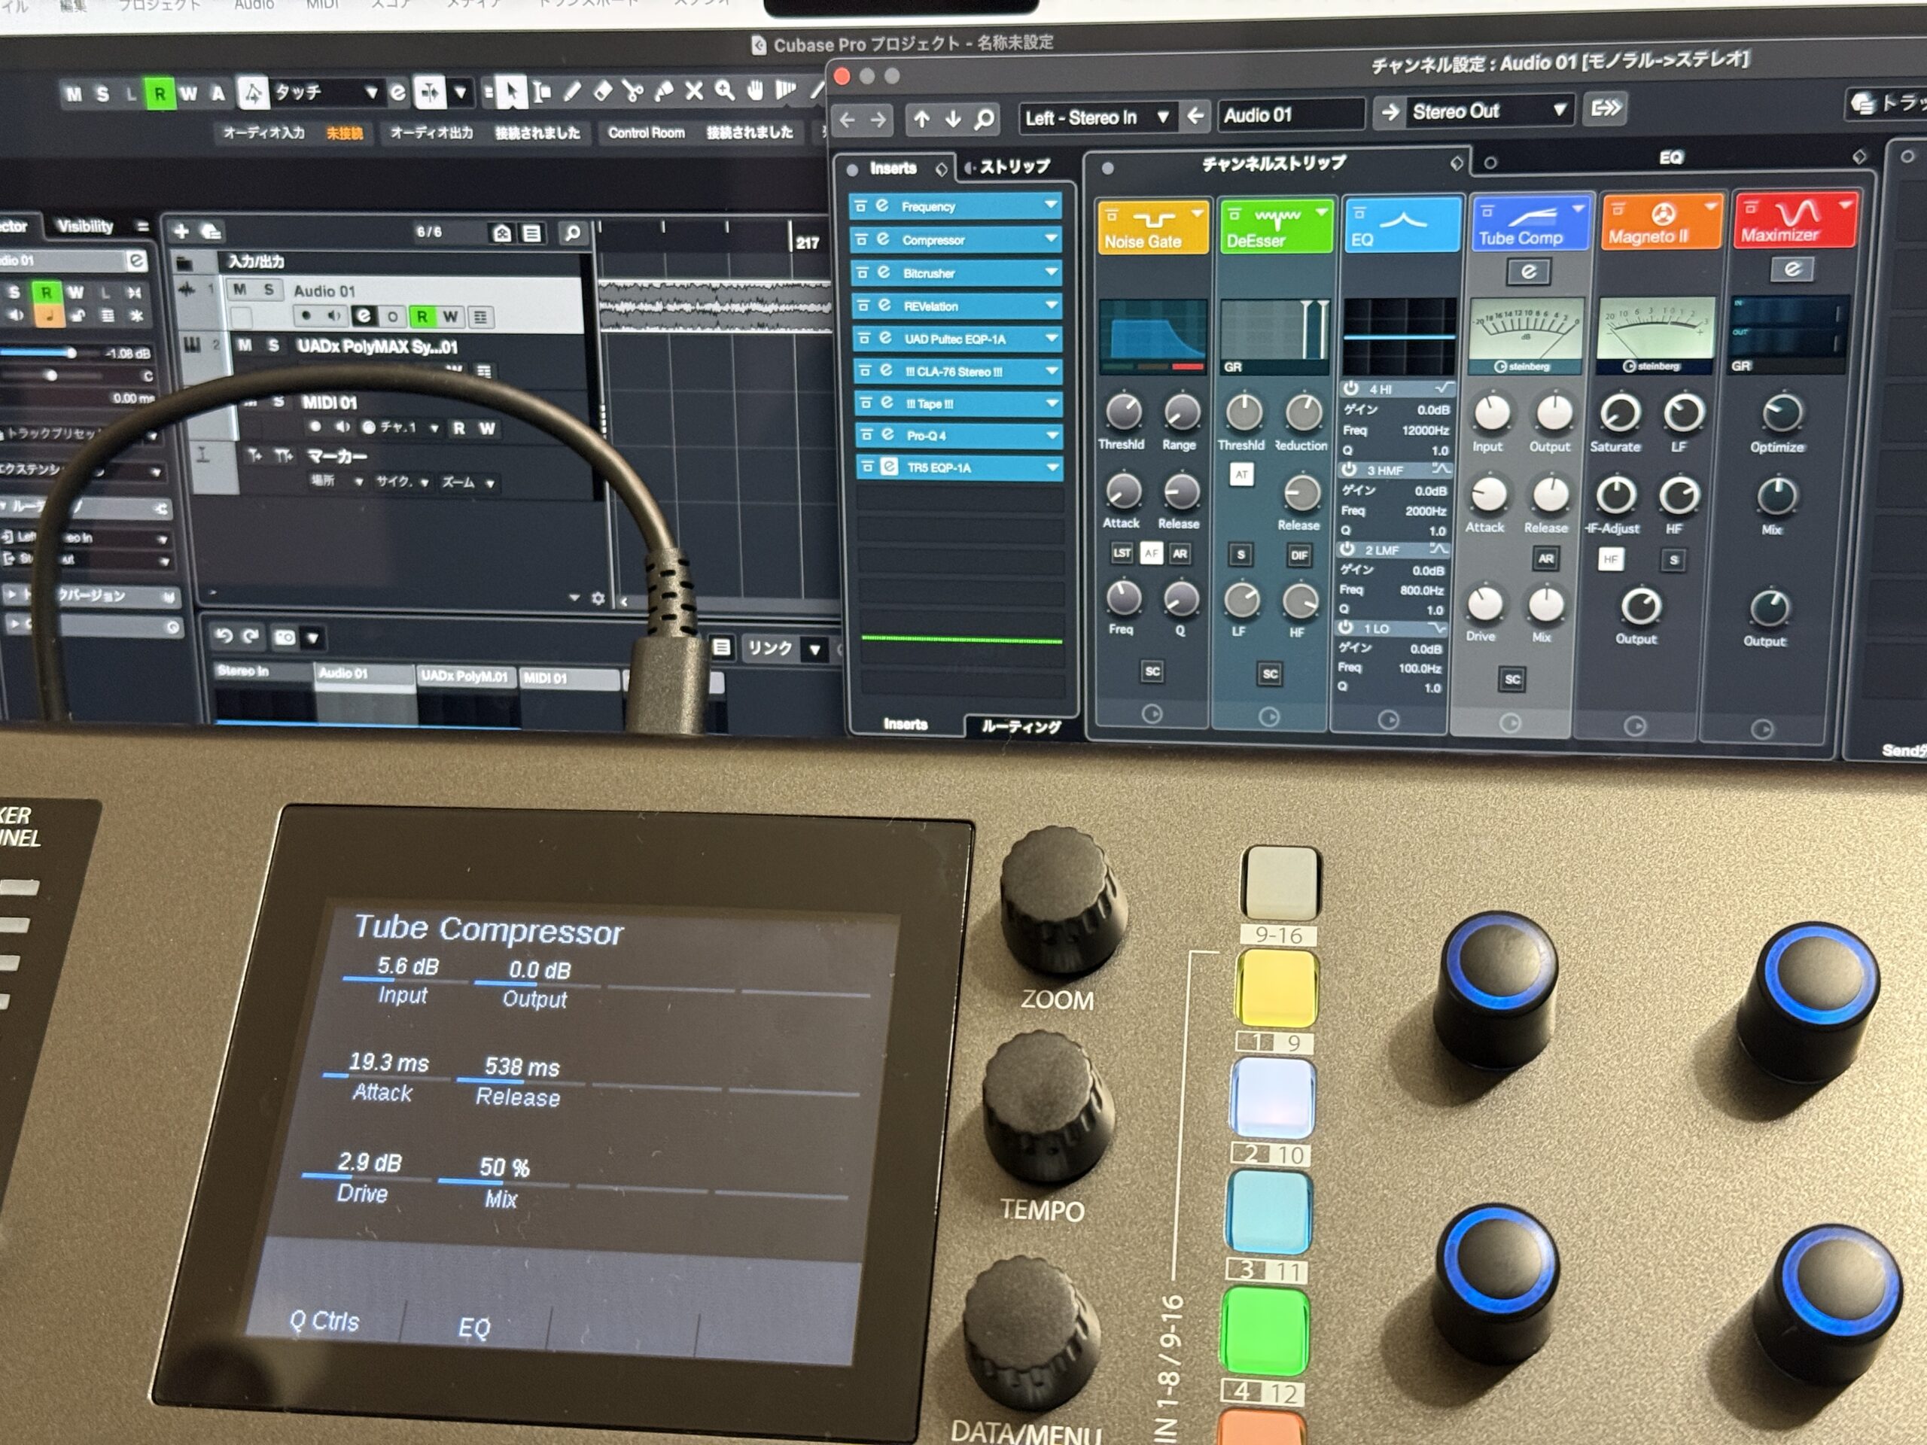Select the Glue tool
The image size is (1927, 1445).
[664, 90]
